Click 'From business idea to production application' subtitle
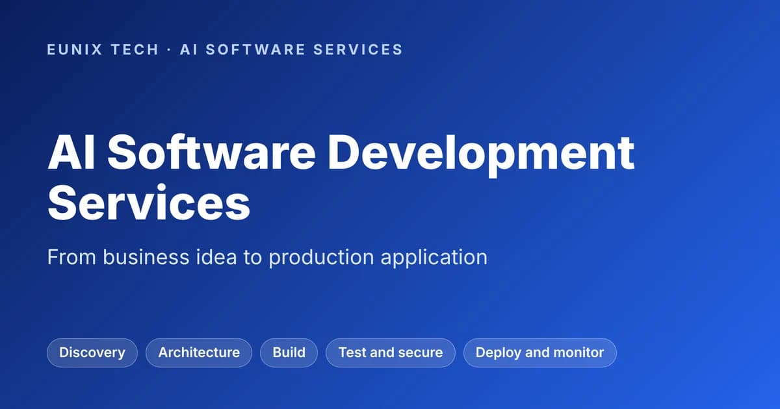Image resolution: width=780 pixels, height=409 pixels. pyautogui.click(x=267, y=257)
